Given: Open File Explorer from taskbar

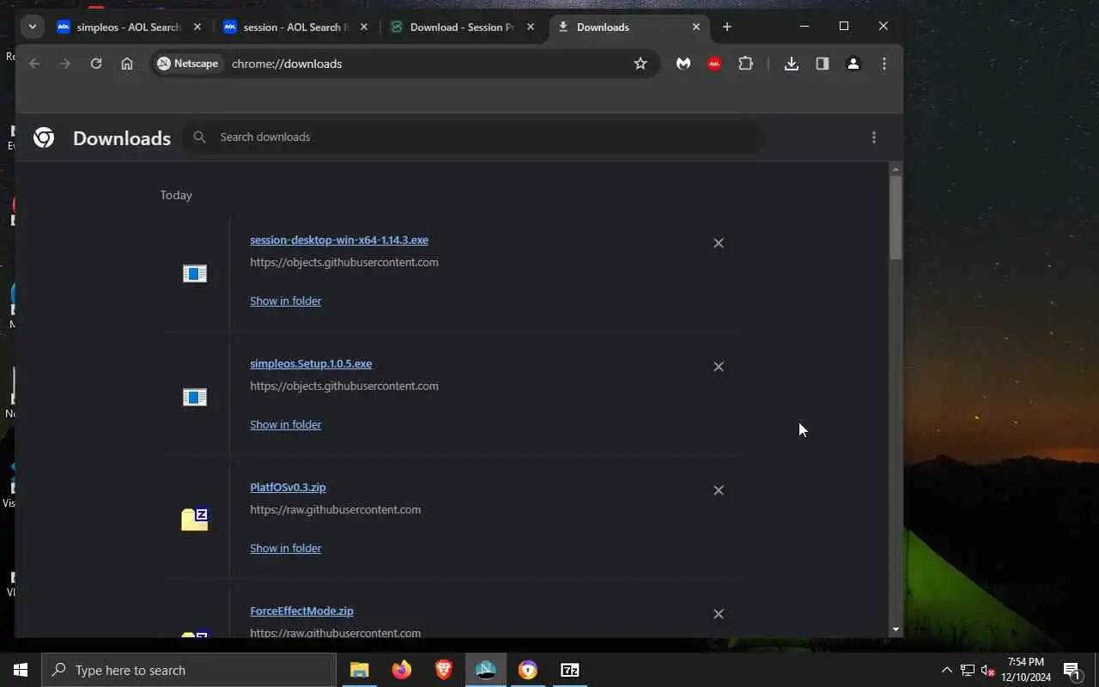Looking at the screenshot, I should (359, 670).
